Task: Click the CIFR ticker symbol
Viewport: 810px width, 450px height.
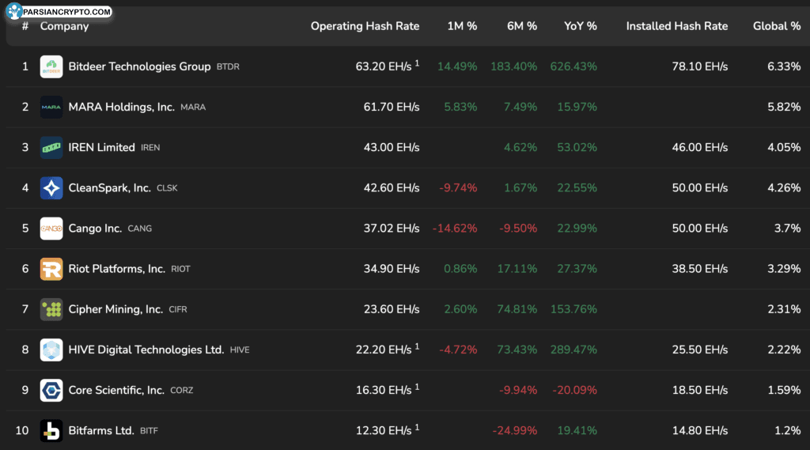Action: tap(178, 310)
